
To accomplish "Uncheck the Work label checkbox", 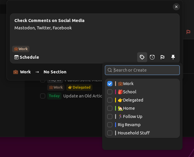I will click(x=110, y=84).
